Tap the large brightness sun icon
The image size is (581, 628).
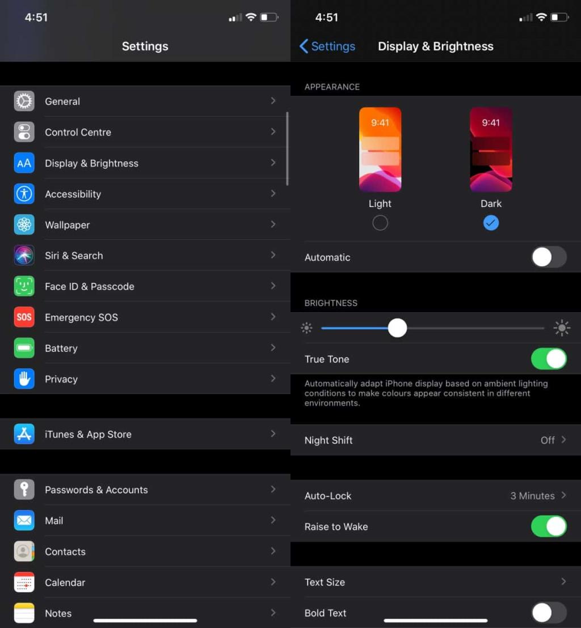[x=561, y=328]
